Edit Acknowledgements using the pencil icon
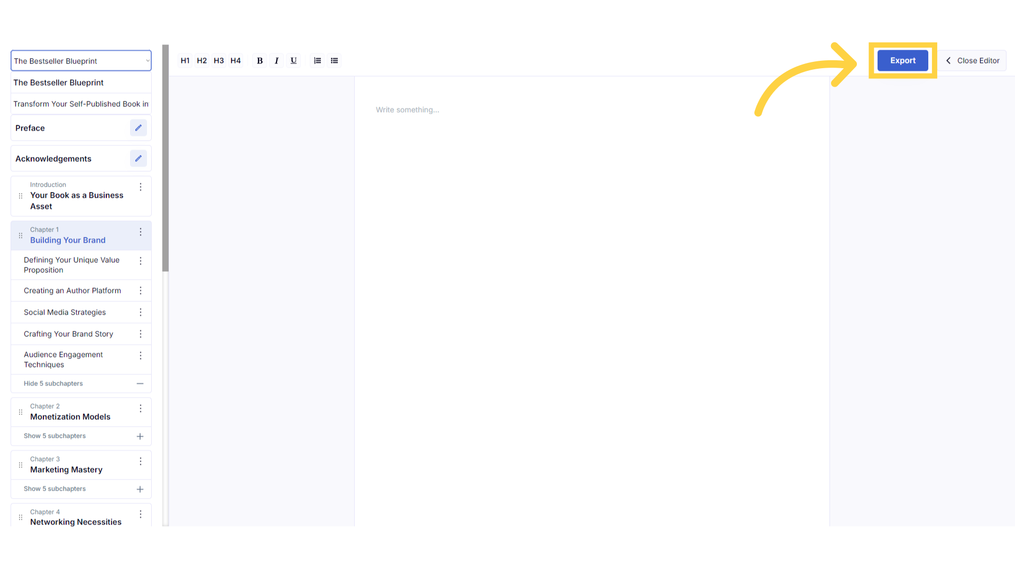Screen dimensions: 1015x571 [139, 159]
